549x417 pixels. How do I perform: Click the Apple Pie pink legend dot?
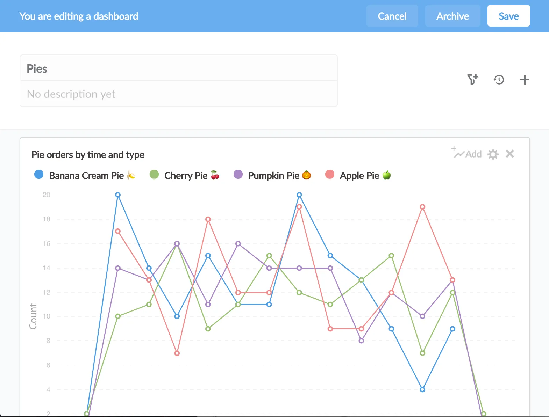[330, 174]
